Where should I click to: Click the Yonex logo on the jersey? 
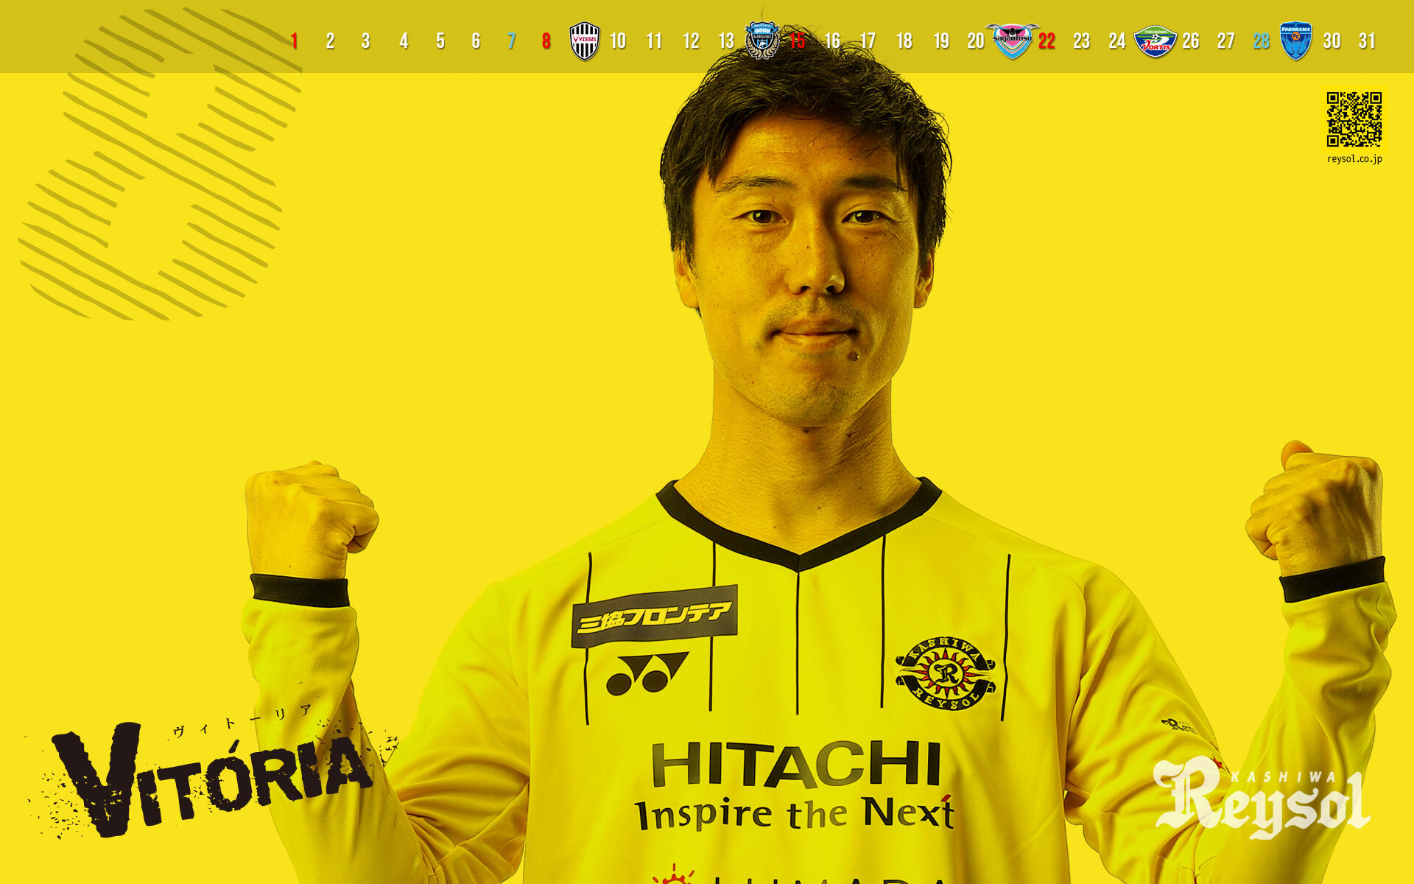coord(646,673)
